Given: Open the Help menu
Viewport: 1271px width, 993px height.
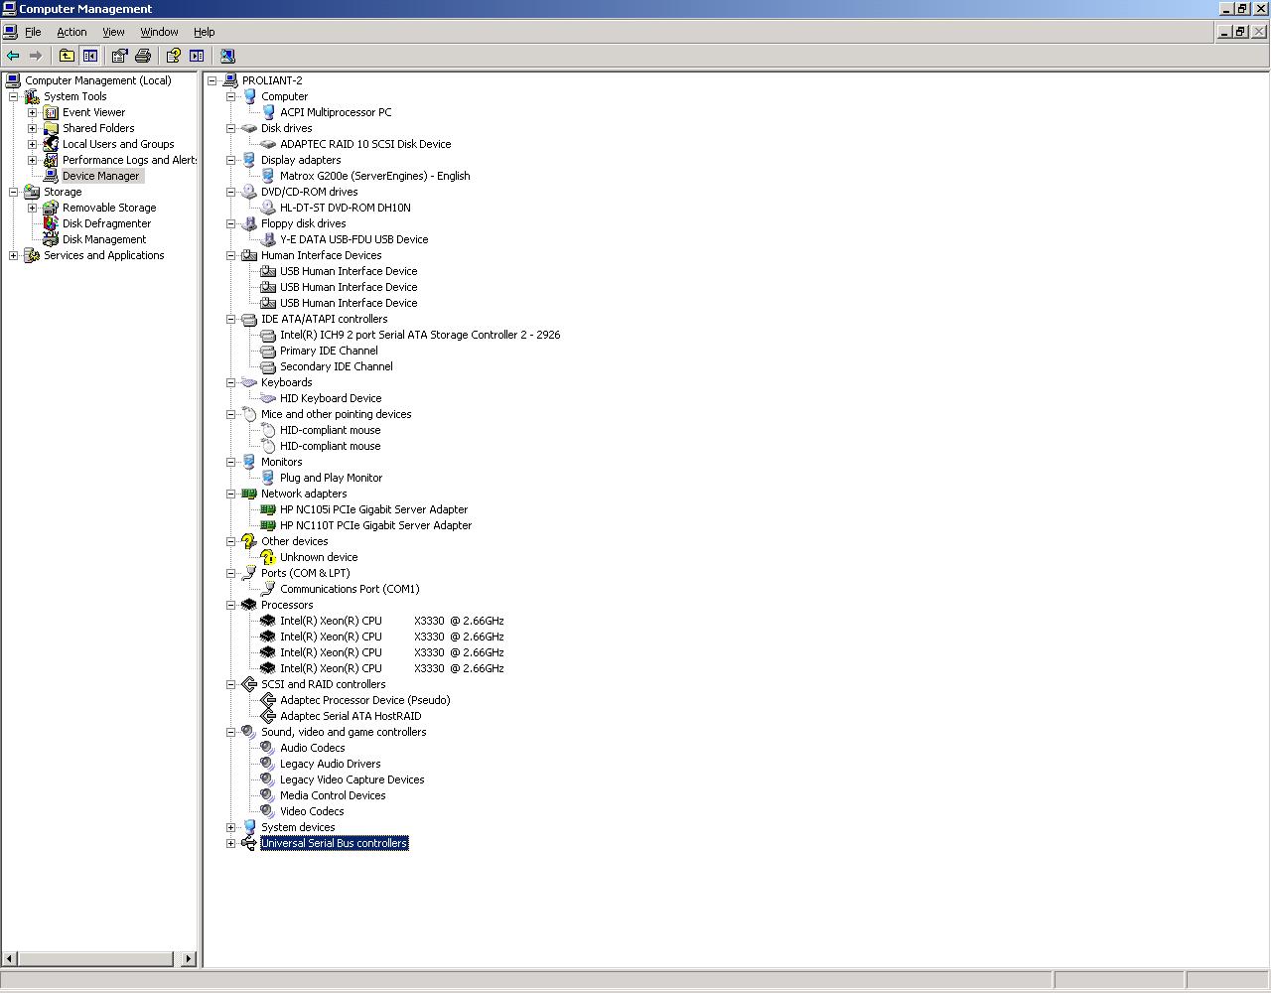Looking at the screenshot, I should (x=204, y=32).
